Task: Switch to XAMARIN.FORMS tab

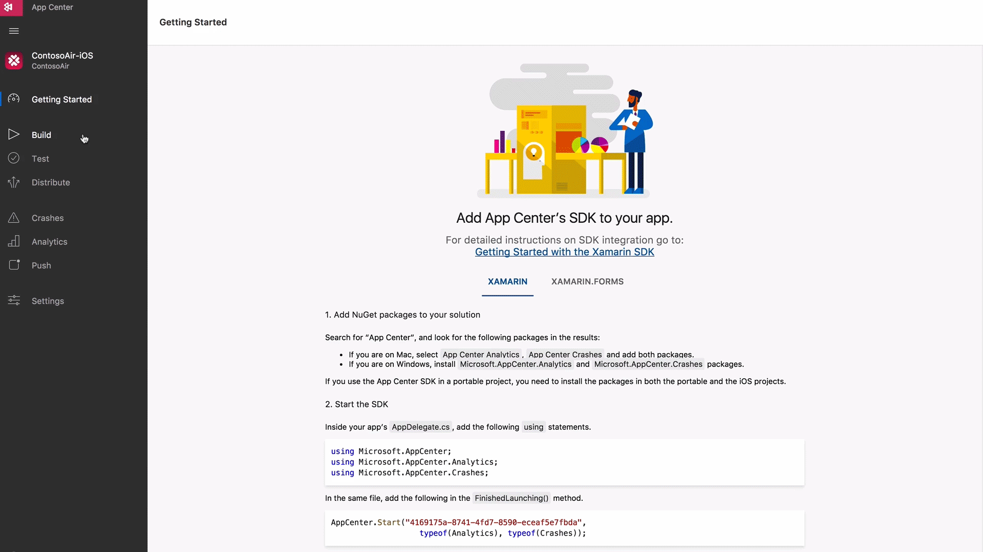Action: (x=587, y=281)
